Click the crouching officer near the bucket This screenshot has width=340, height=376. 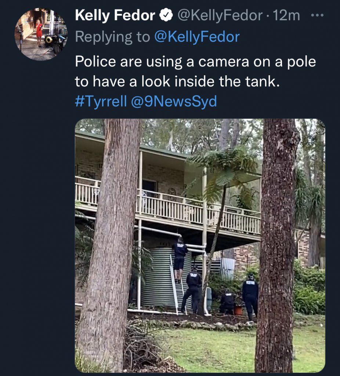[227, 302]
